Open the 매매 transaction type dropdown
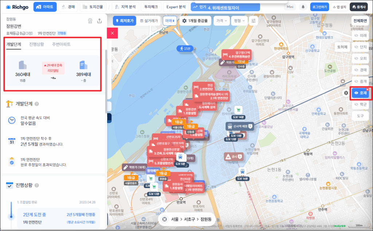Screen dimensions: 373x231 pyautogui.click(x=169, y=21)
